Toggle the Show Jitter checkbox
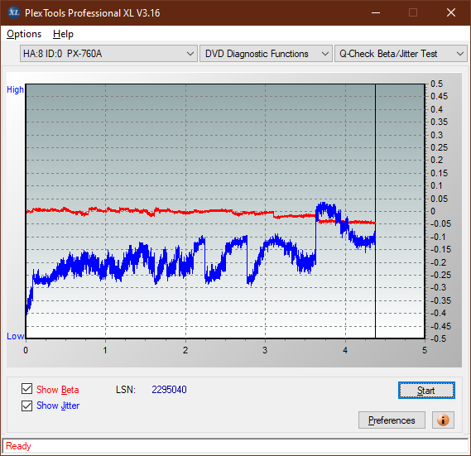Image resolution: width=471 pixels, height=456 pixels. pyautogui.click(x=26, y=406)
